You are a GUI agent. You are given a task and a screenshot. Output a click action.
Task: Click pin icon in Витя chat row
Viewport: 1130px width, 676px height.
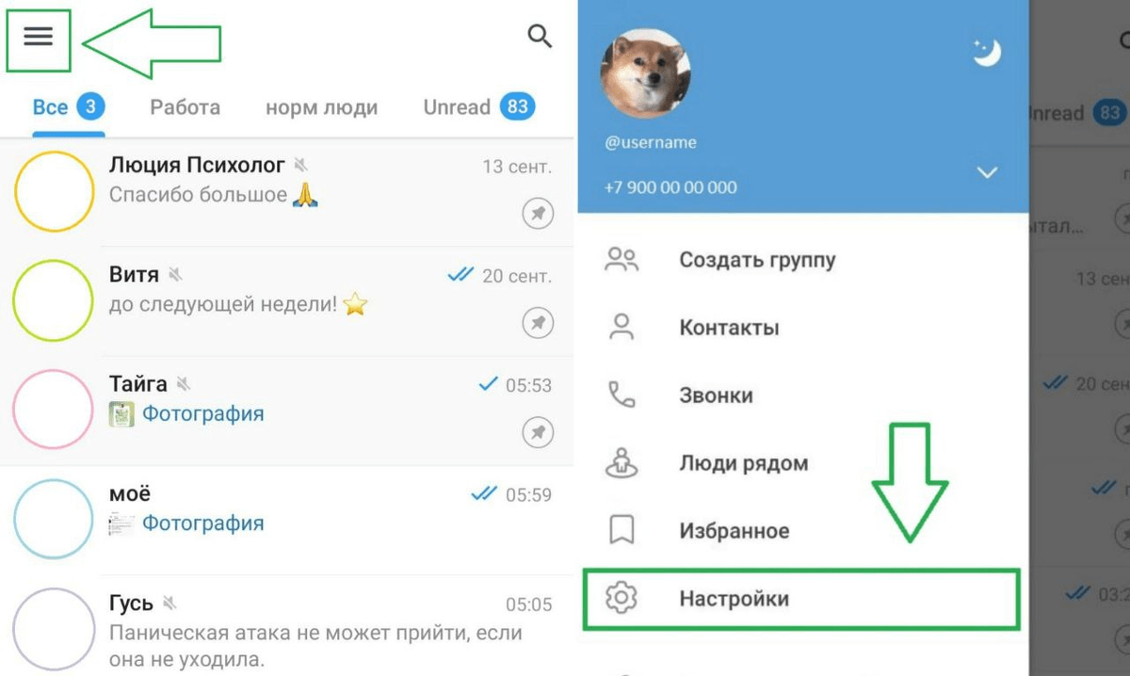point(538,324)
